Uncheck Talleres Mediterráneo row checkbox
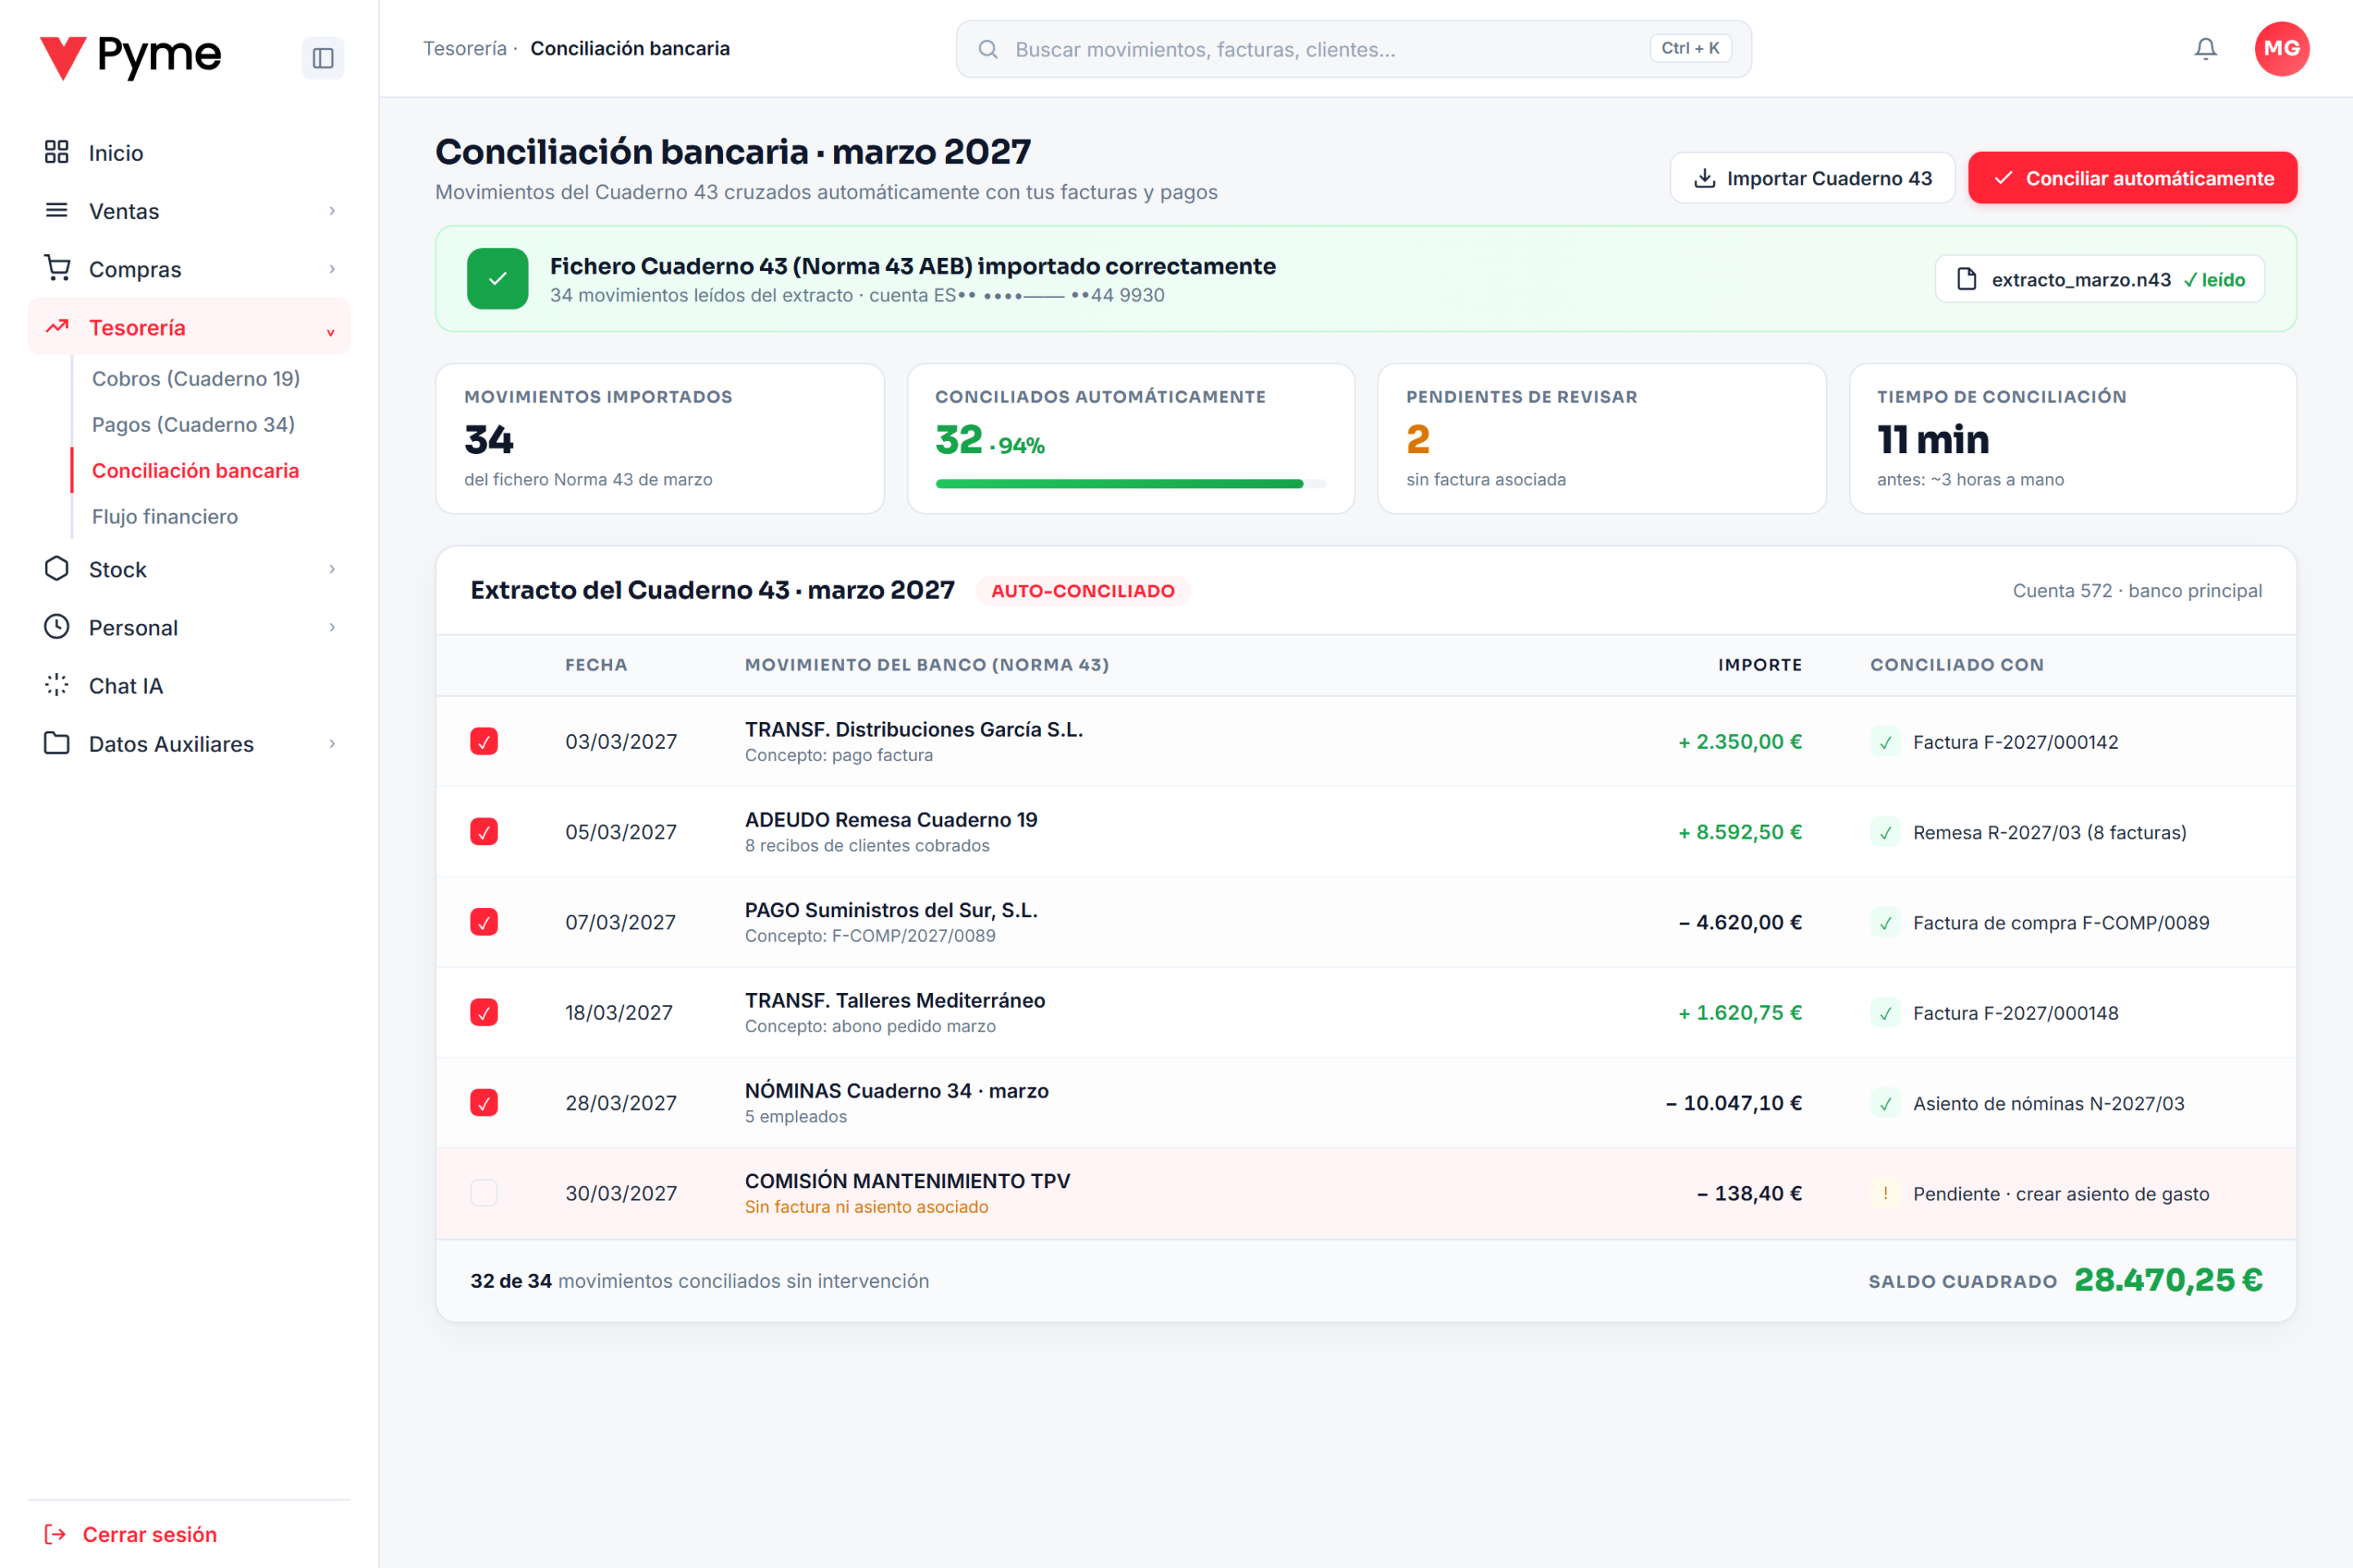Screen dimensions: 2353x1568 click(x=484, y=1012)
